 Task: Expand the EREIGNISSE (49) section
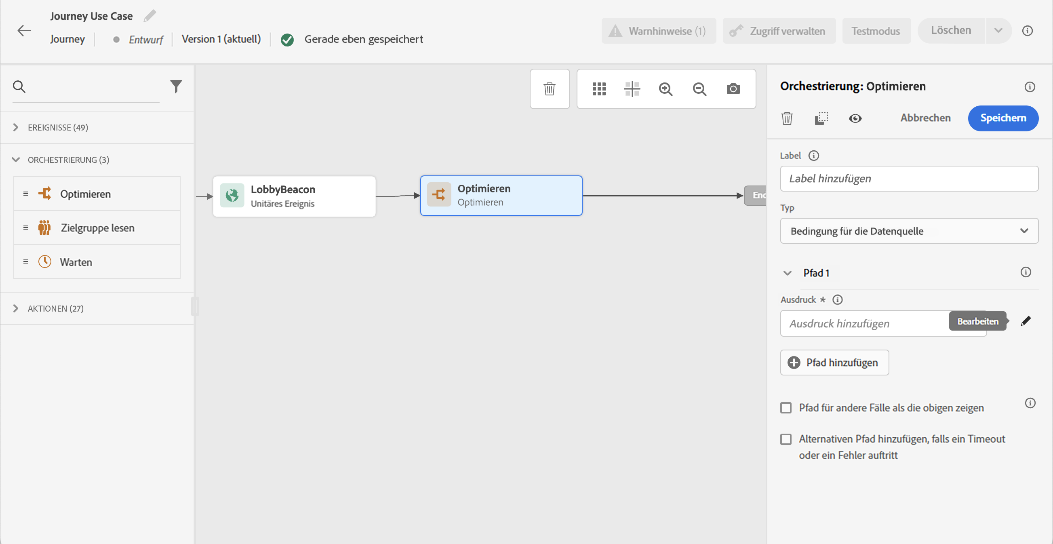tap(57, 128)
